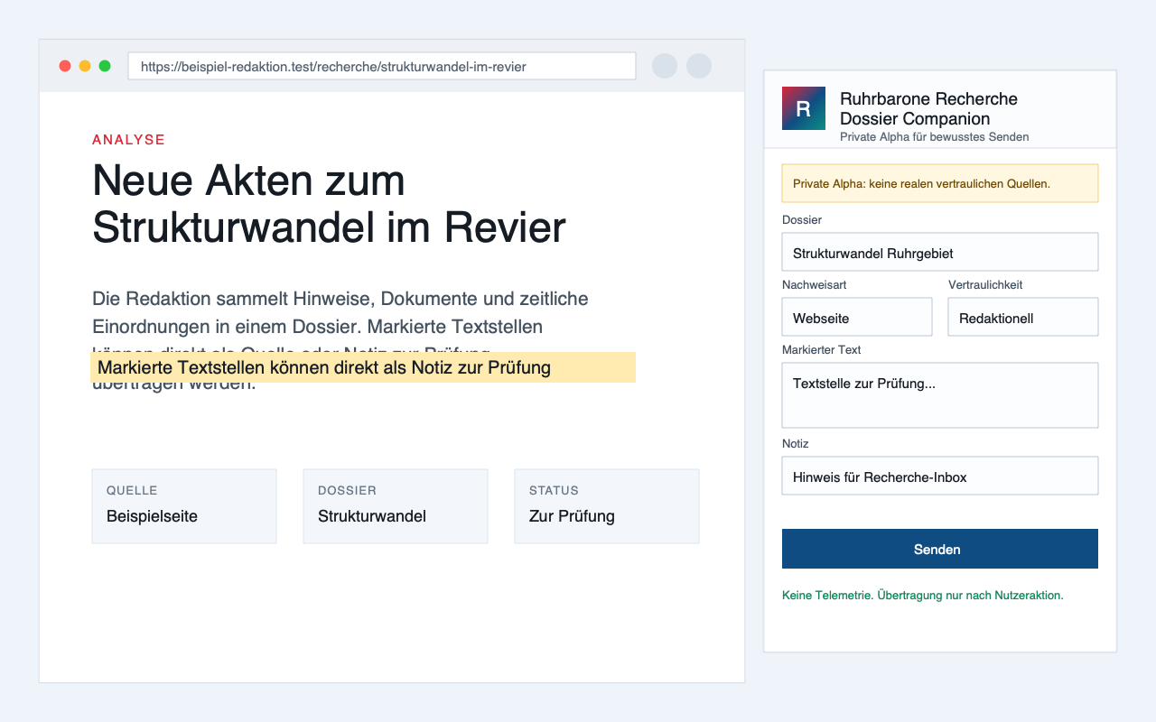Click the Quelle Beispielseite card
Viewport: 1156px width, 722px height.
pyautogui.click(x=184, y=506)
